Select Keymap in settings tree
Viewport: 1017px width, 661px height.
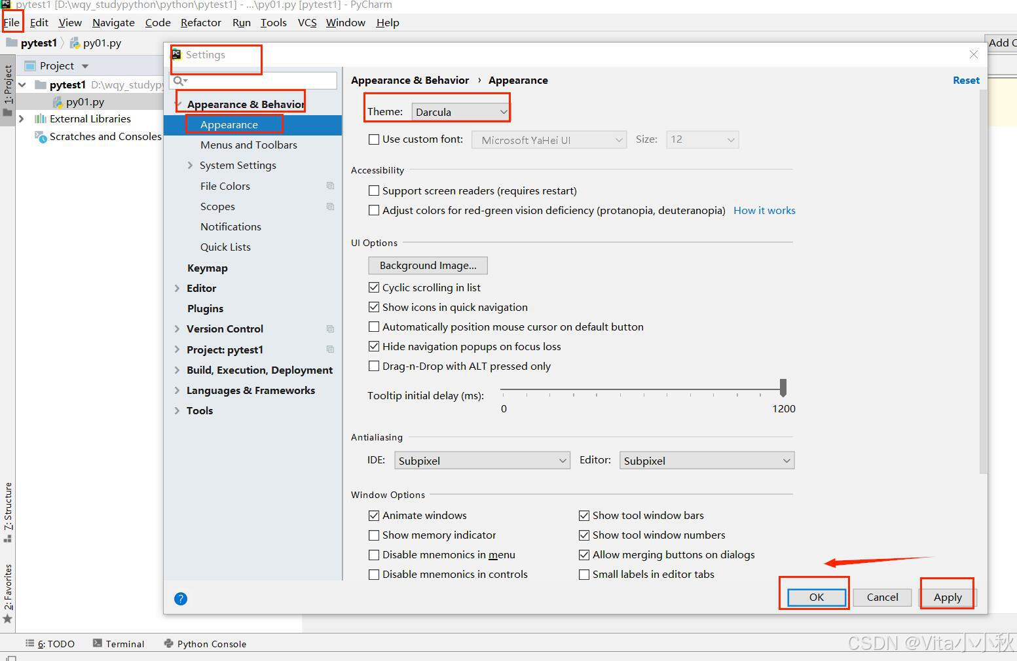click(208, 268)
